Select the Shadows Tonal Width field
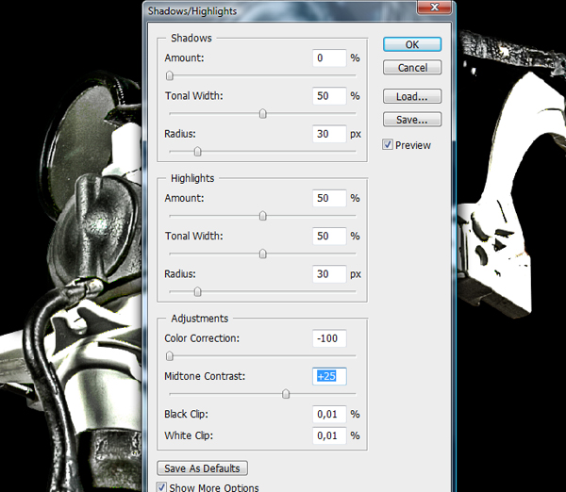The width and height of the screenshot is (566, 492). (329, 96)
